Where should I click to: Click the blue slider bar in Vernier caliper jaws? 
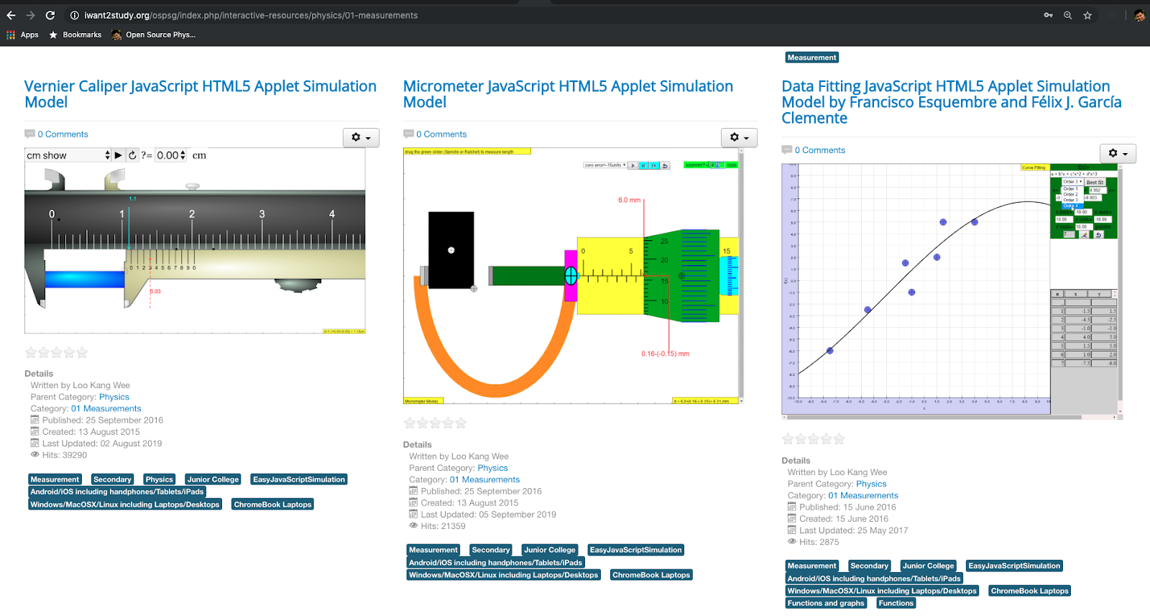[85, 280]
